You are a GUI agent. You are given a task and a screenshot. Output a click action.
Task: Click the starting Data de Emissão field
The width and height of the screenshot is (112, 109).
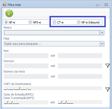click(x=26, y=102)
